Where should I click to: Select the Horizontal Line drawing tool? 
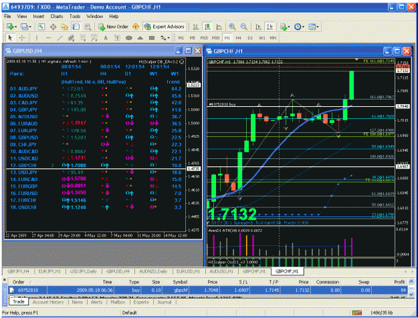pyautogui.click(x=48, y=38)
